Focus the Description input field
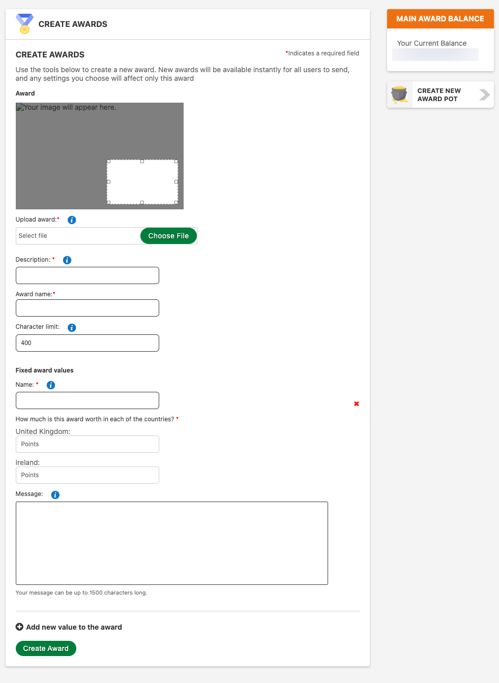 click(86, 275)
